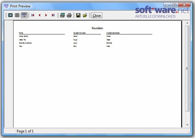Click the 'Schmitz & Söhne' entry in the report
Image resolution: width=195 pixels, height=138 pixels.
pos(25,43)
